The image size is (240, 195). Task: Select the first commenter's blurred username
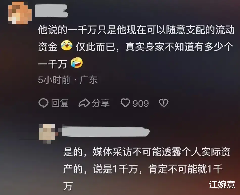[52, 11]
